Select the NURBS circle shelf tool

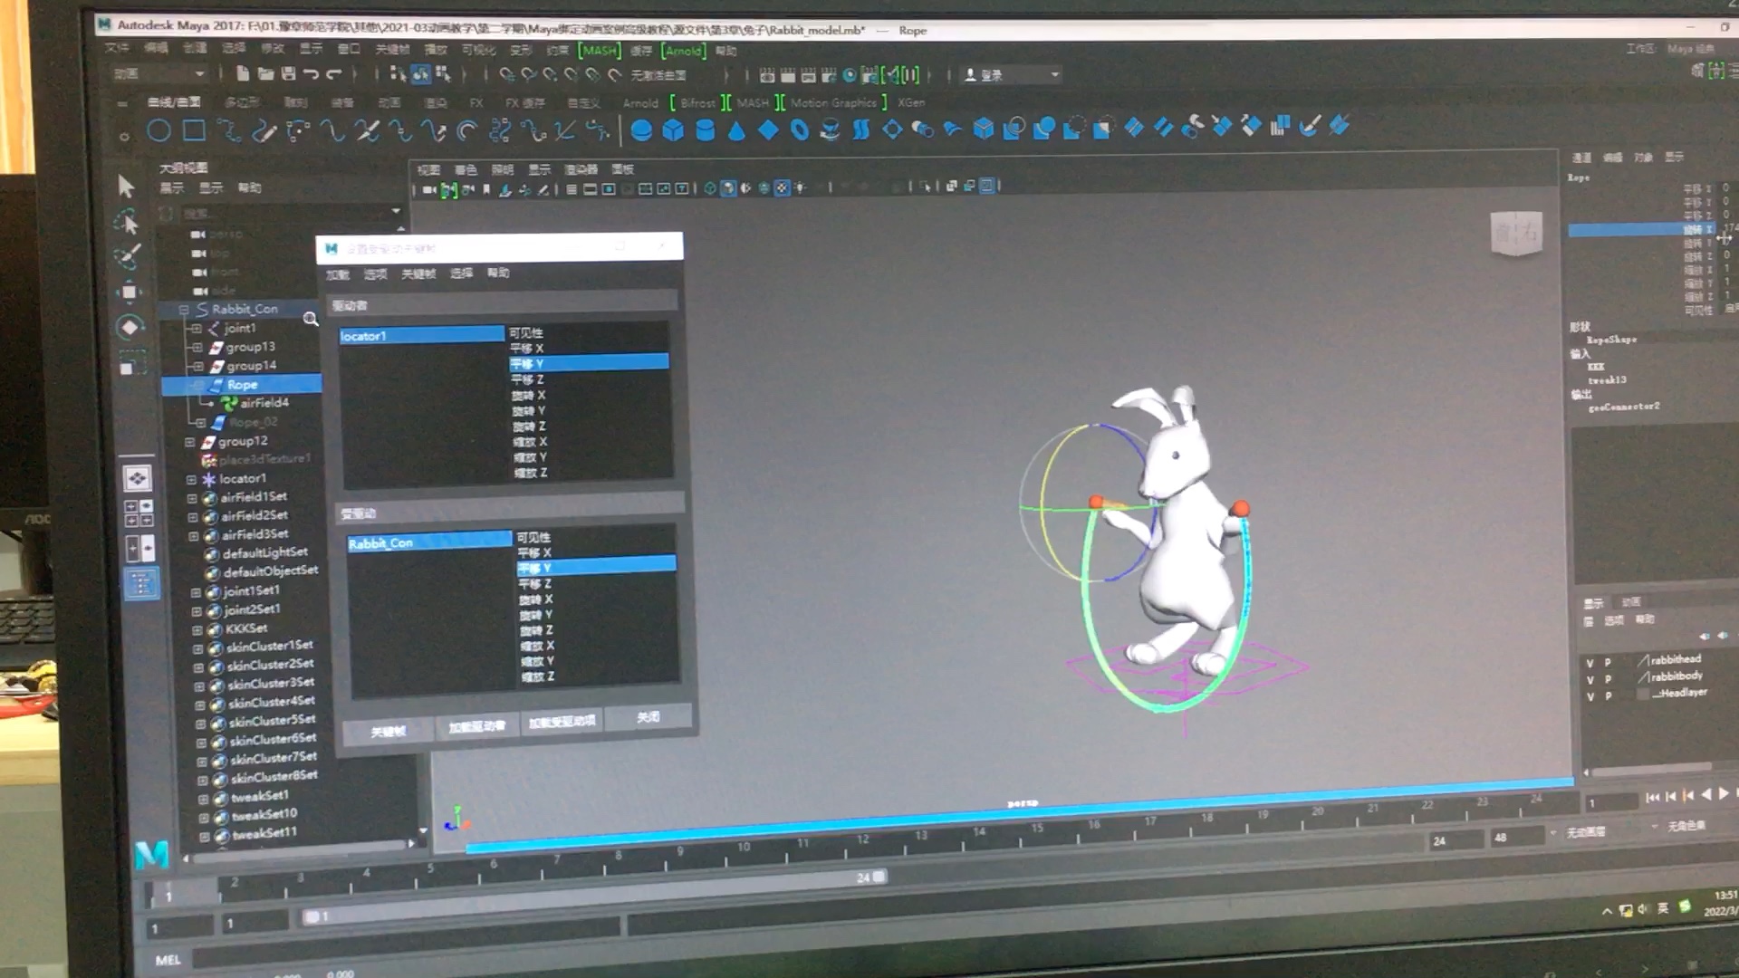[x=159, y=131]
